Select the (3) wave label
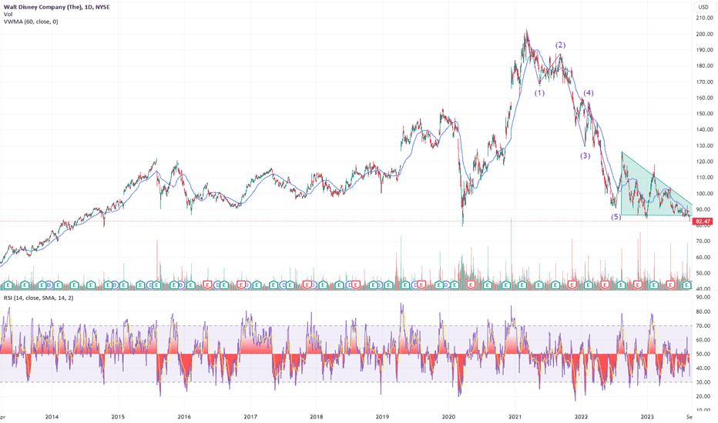The width and height of the screenshot is (718, 423). [x=585, y=155]
